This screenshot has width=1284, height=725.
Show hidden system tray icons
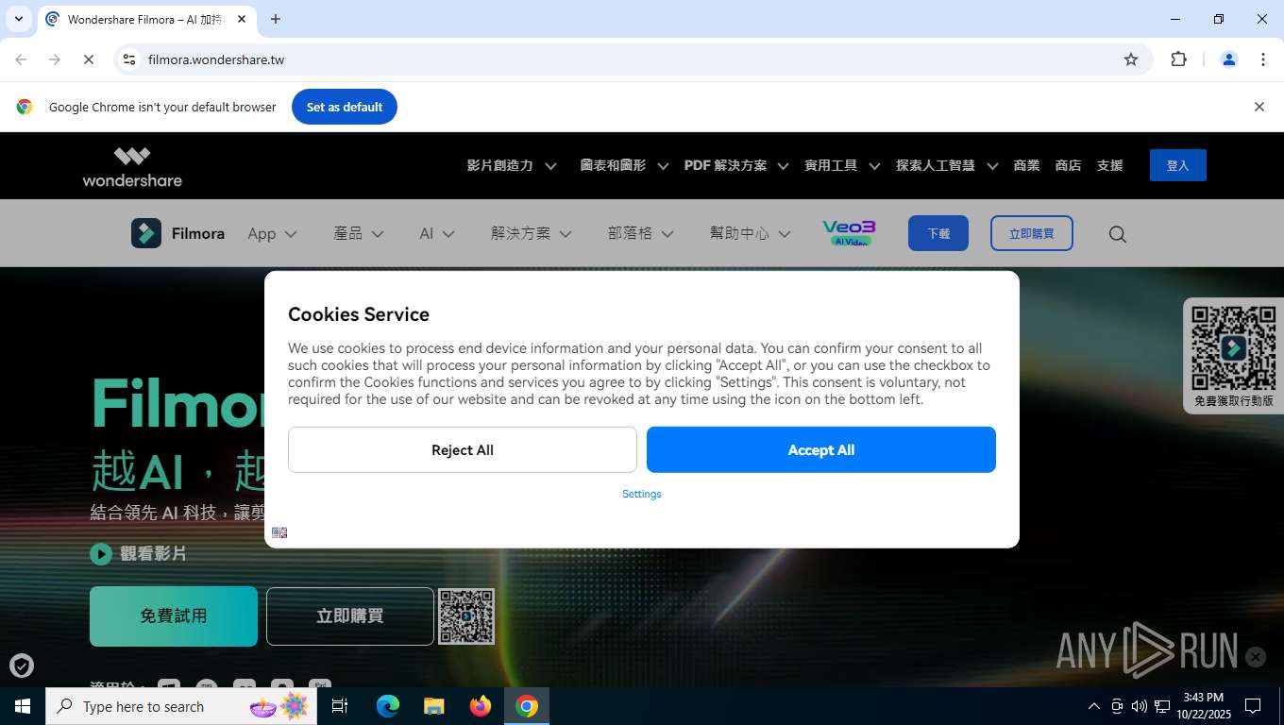(x=1094, y=706)
